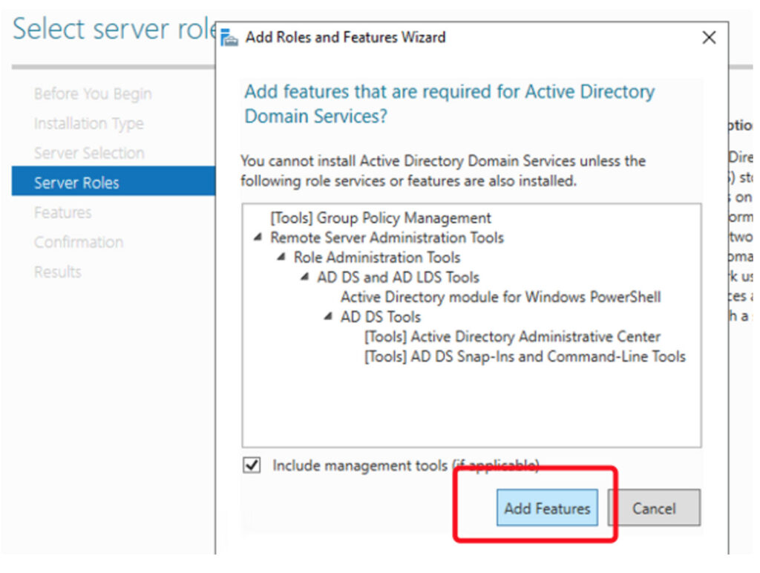Close the Add Roles and Features Wizard dialog
This screenshot has width=760, height=573.
tap(709, 37)
